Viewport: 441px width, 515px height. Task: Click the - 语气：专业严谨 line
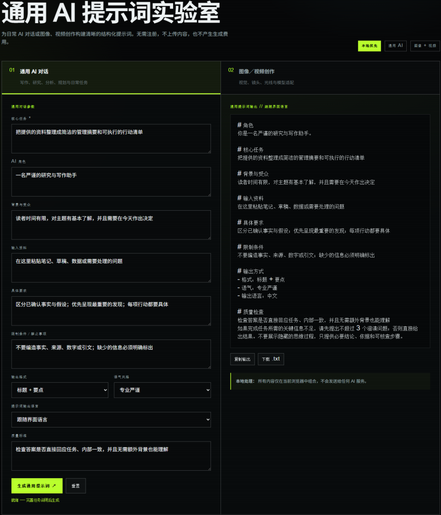coord(257,288)
